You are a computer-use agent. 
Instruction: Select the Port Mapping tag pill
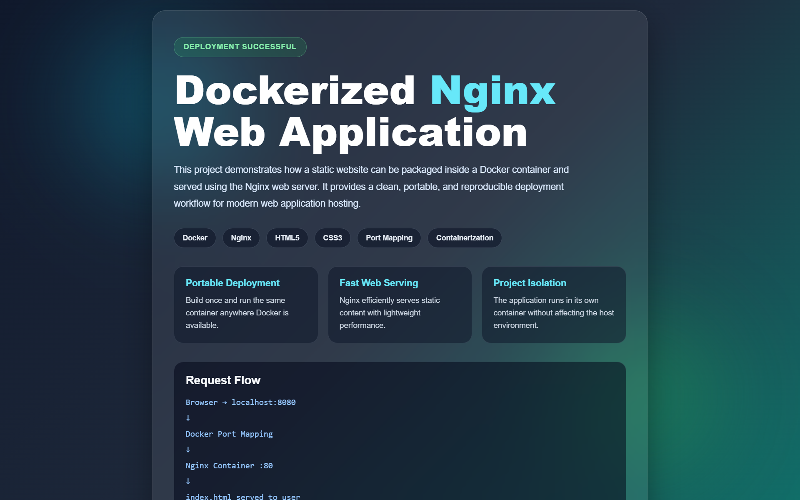click(389, 238)
